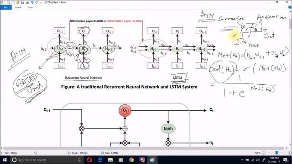Image resolution: width=292 pixels, height=164 pixels.
Task: Switch to the View ribbon tab
Action: tap(30, 7)
